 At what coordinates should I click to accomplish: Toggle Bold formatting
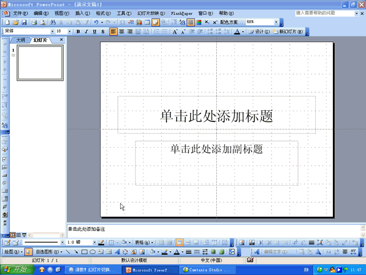78,32
